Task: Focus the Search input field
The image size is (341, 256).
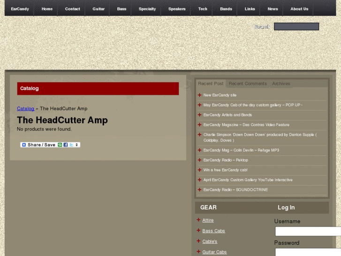Action: click(296, 27)
